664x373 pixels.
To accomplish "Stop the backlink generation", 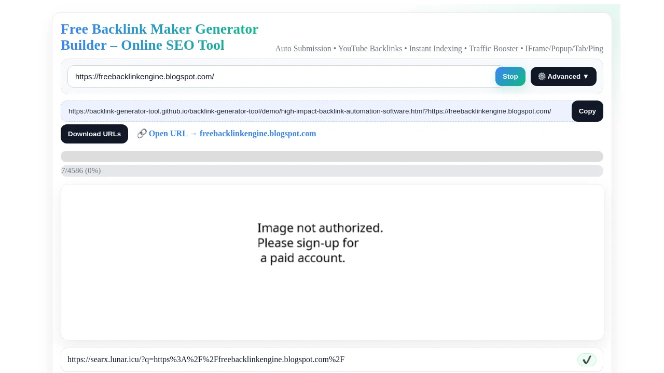I will (510, 77).
